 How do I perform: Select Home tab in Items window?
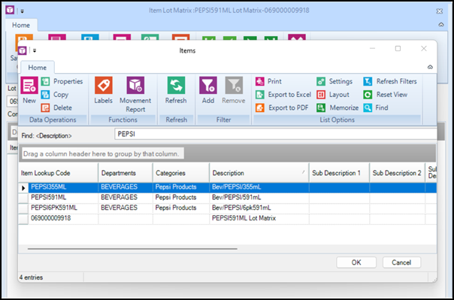pos(37,68)
